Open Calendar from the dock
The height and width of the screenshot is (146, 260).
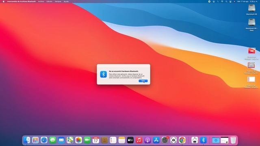(x=96, y=140)
